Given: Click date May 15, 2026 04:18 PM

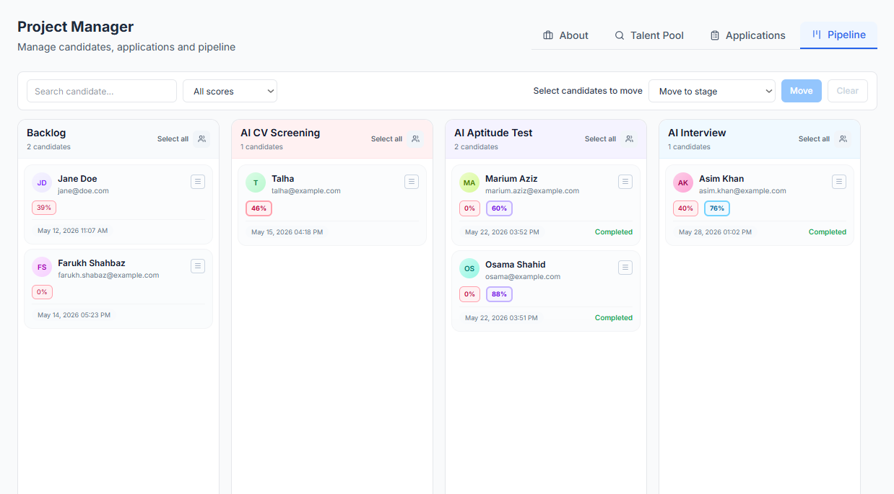Looking at the screenshot, I should click(287, 232).
